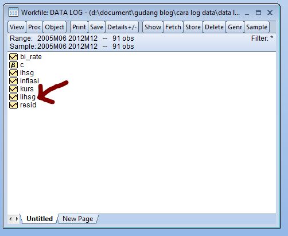Click the Genr button
Screen dimensions: 288x236
point(235,27)
